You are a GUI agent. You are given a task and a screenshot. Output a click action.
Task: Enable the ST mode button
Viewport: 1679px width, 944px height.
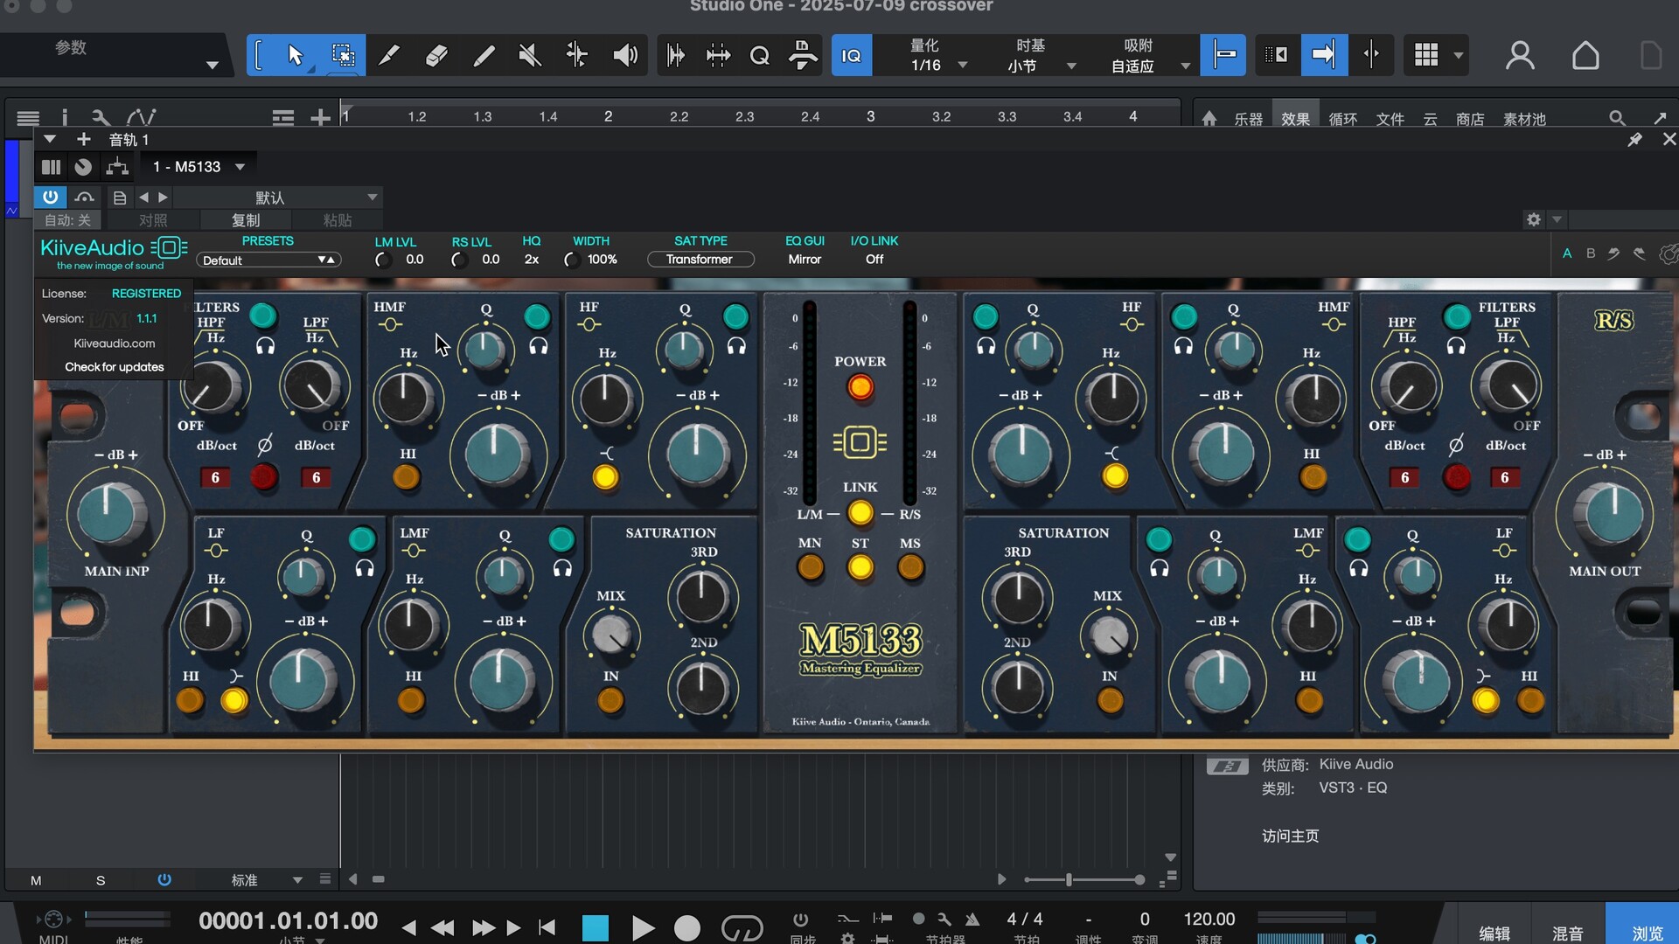coord(860,567)
